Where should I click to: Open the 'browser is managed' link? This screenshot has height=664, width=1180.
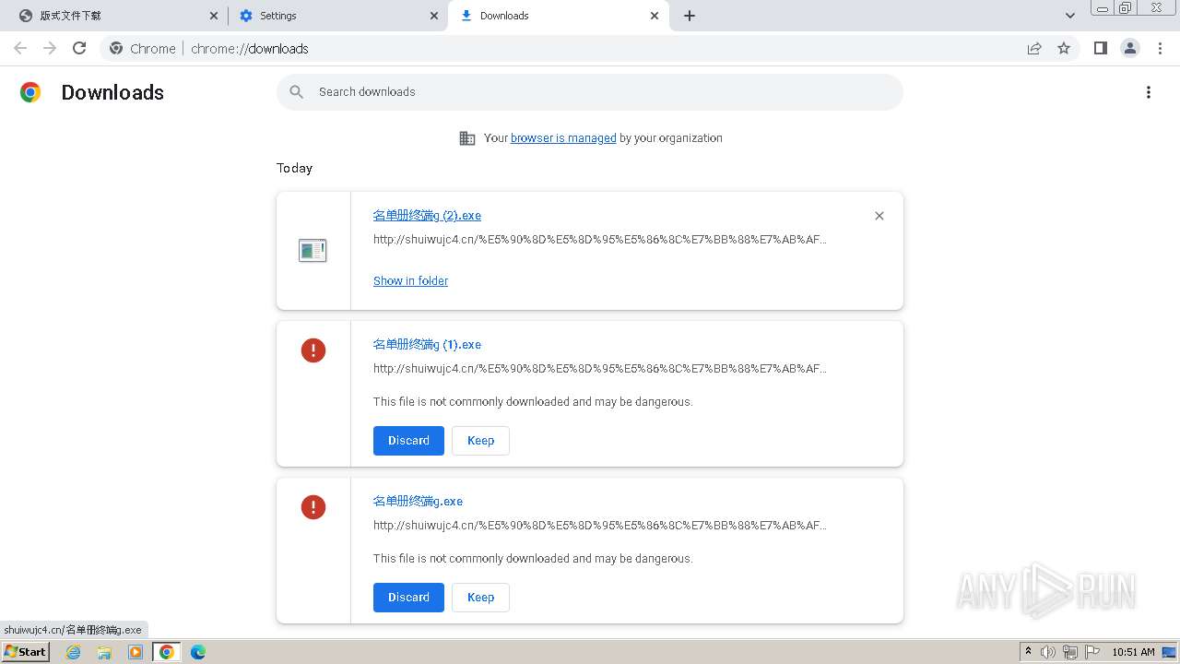coord(563,138)
